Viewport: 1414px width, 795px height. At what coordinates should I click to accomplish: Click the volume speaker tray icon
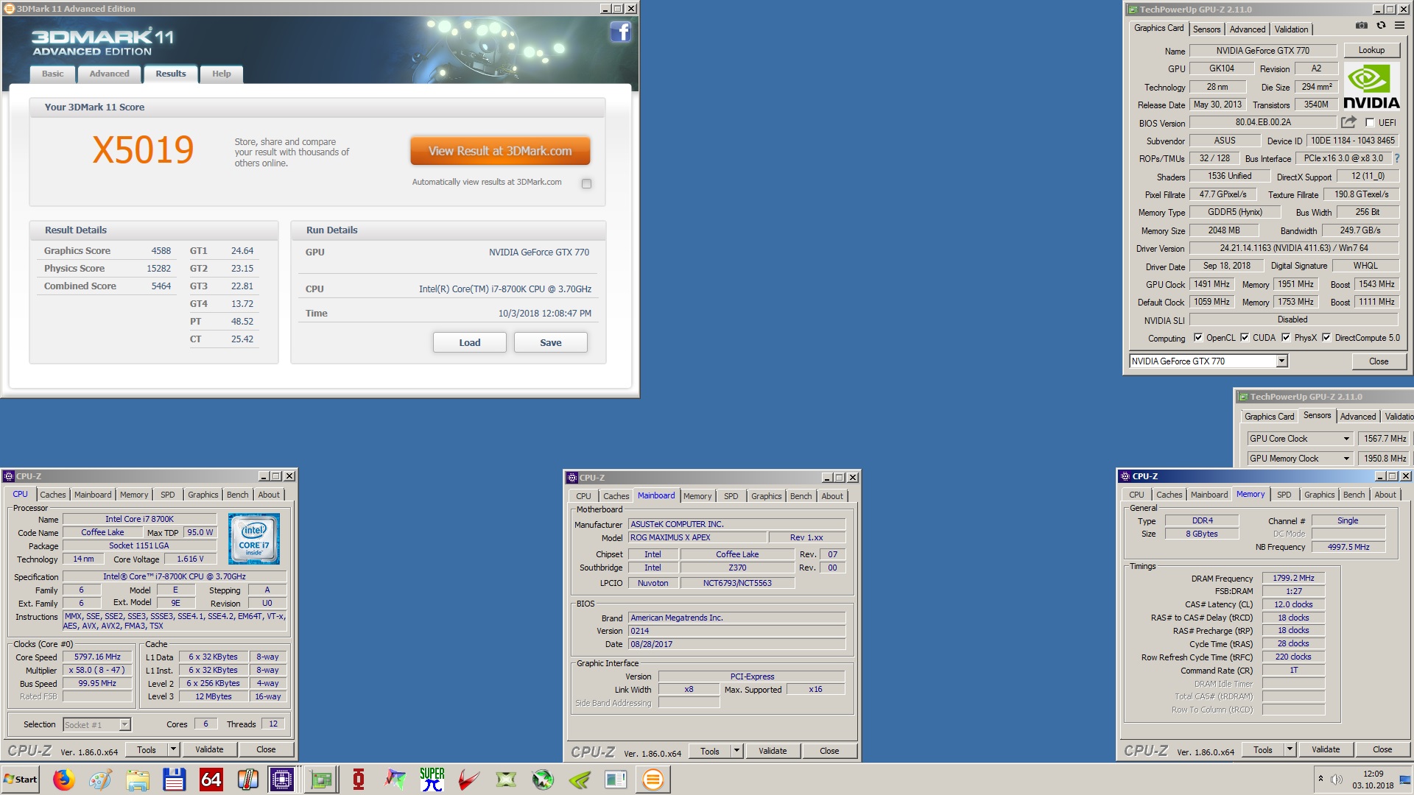tap(1337, 779)
